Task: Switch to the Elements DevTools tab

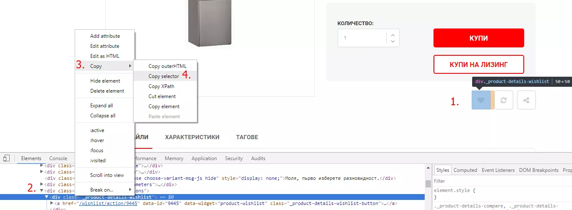Action: [31, 158]
